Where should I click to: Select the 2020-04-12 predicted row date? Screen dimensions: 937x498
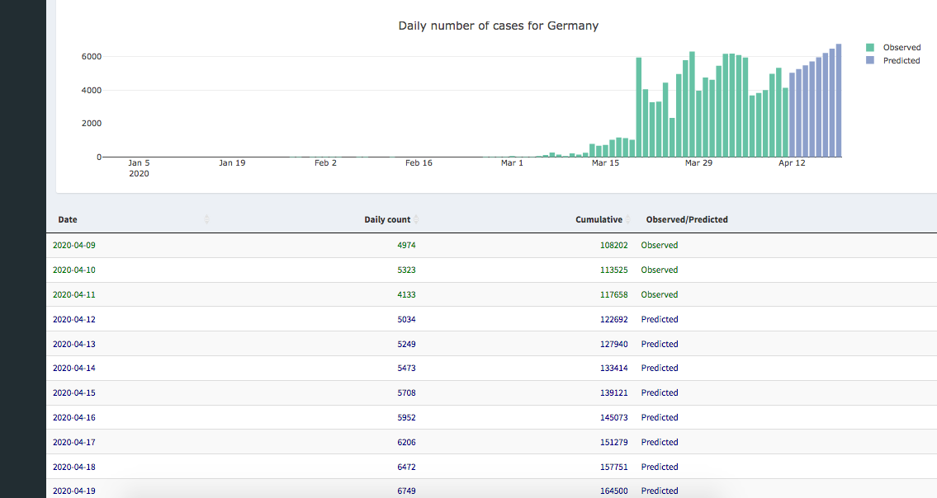pyautogui.click(x=74, y=320)
